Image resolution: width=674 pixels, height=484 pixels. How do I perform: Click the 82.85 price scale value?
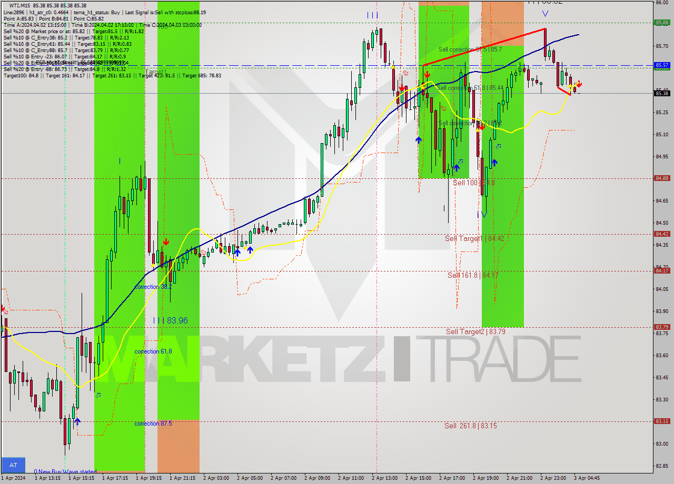coord(662,466)
